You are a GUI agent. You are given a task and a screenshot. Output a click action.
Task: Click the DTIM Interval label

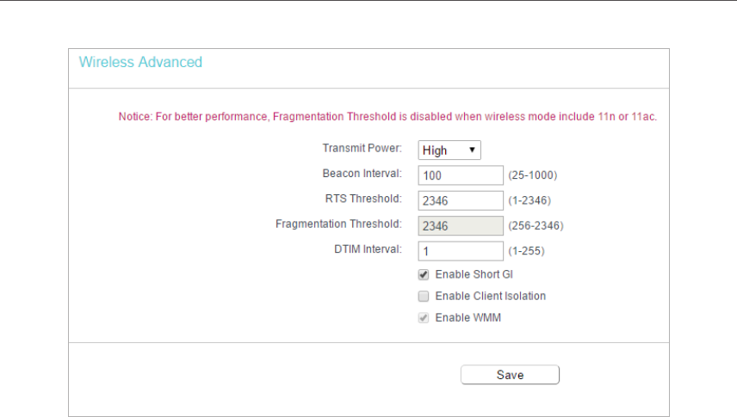pyautogui.click(x=368, y=249)
